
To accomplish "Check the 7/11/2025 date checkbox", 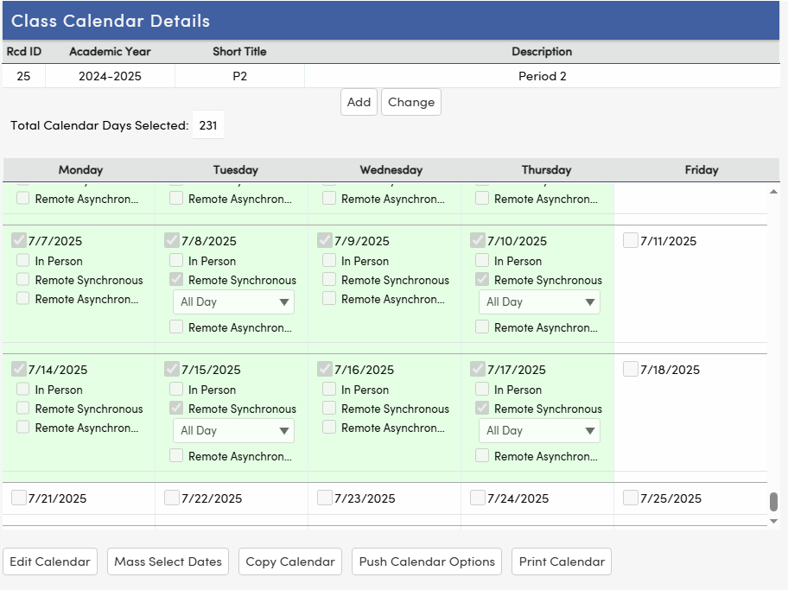I will click(630, 240).
